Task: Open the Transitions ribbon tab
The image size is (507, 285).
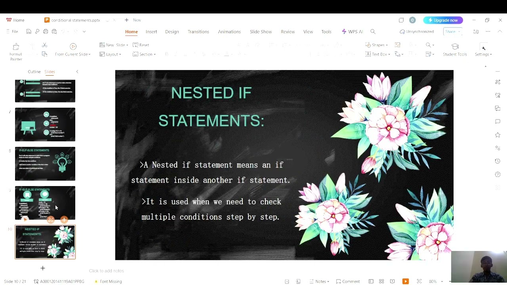Action: (x=198, y=32)
